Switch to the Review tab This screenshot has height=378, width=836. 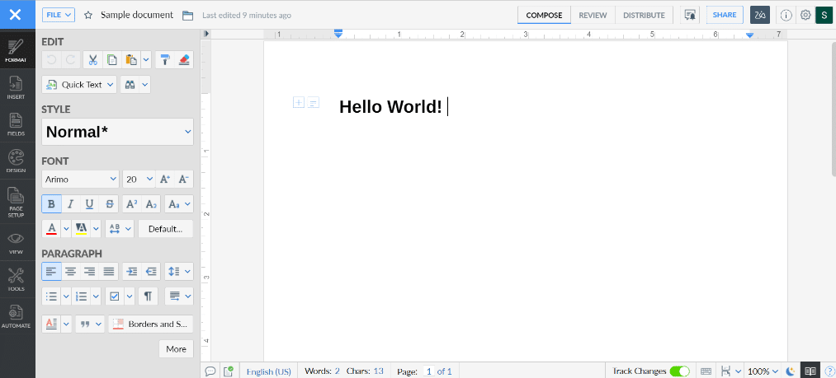coord(593,15)
